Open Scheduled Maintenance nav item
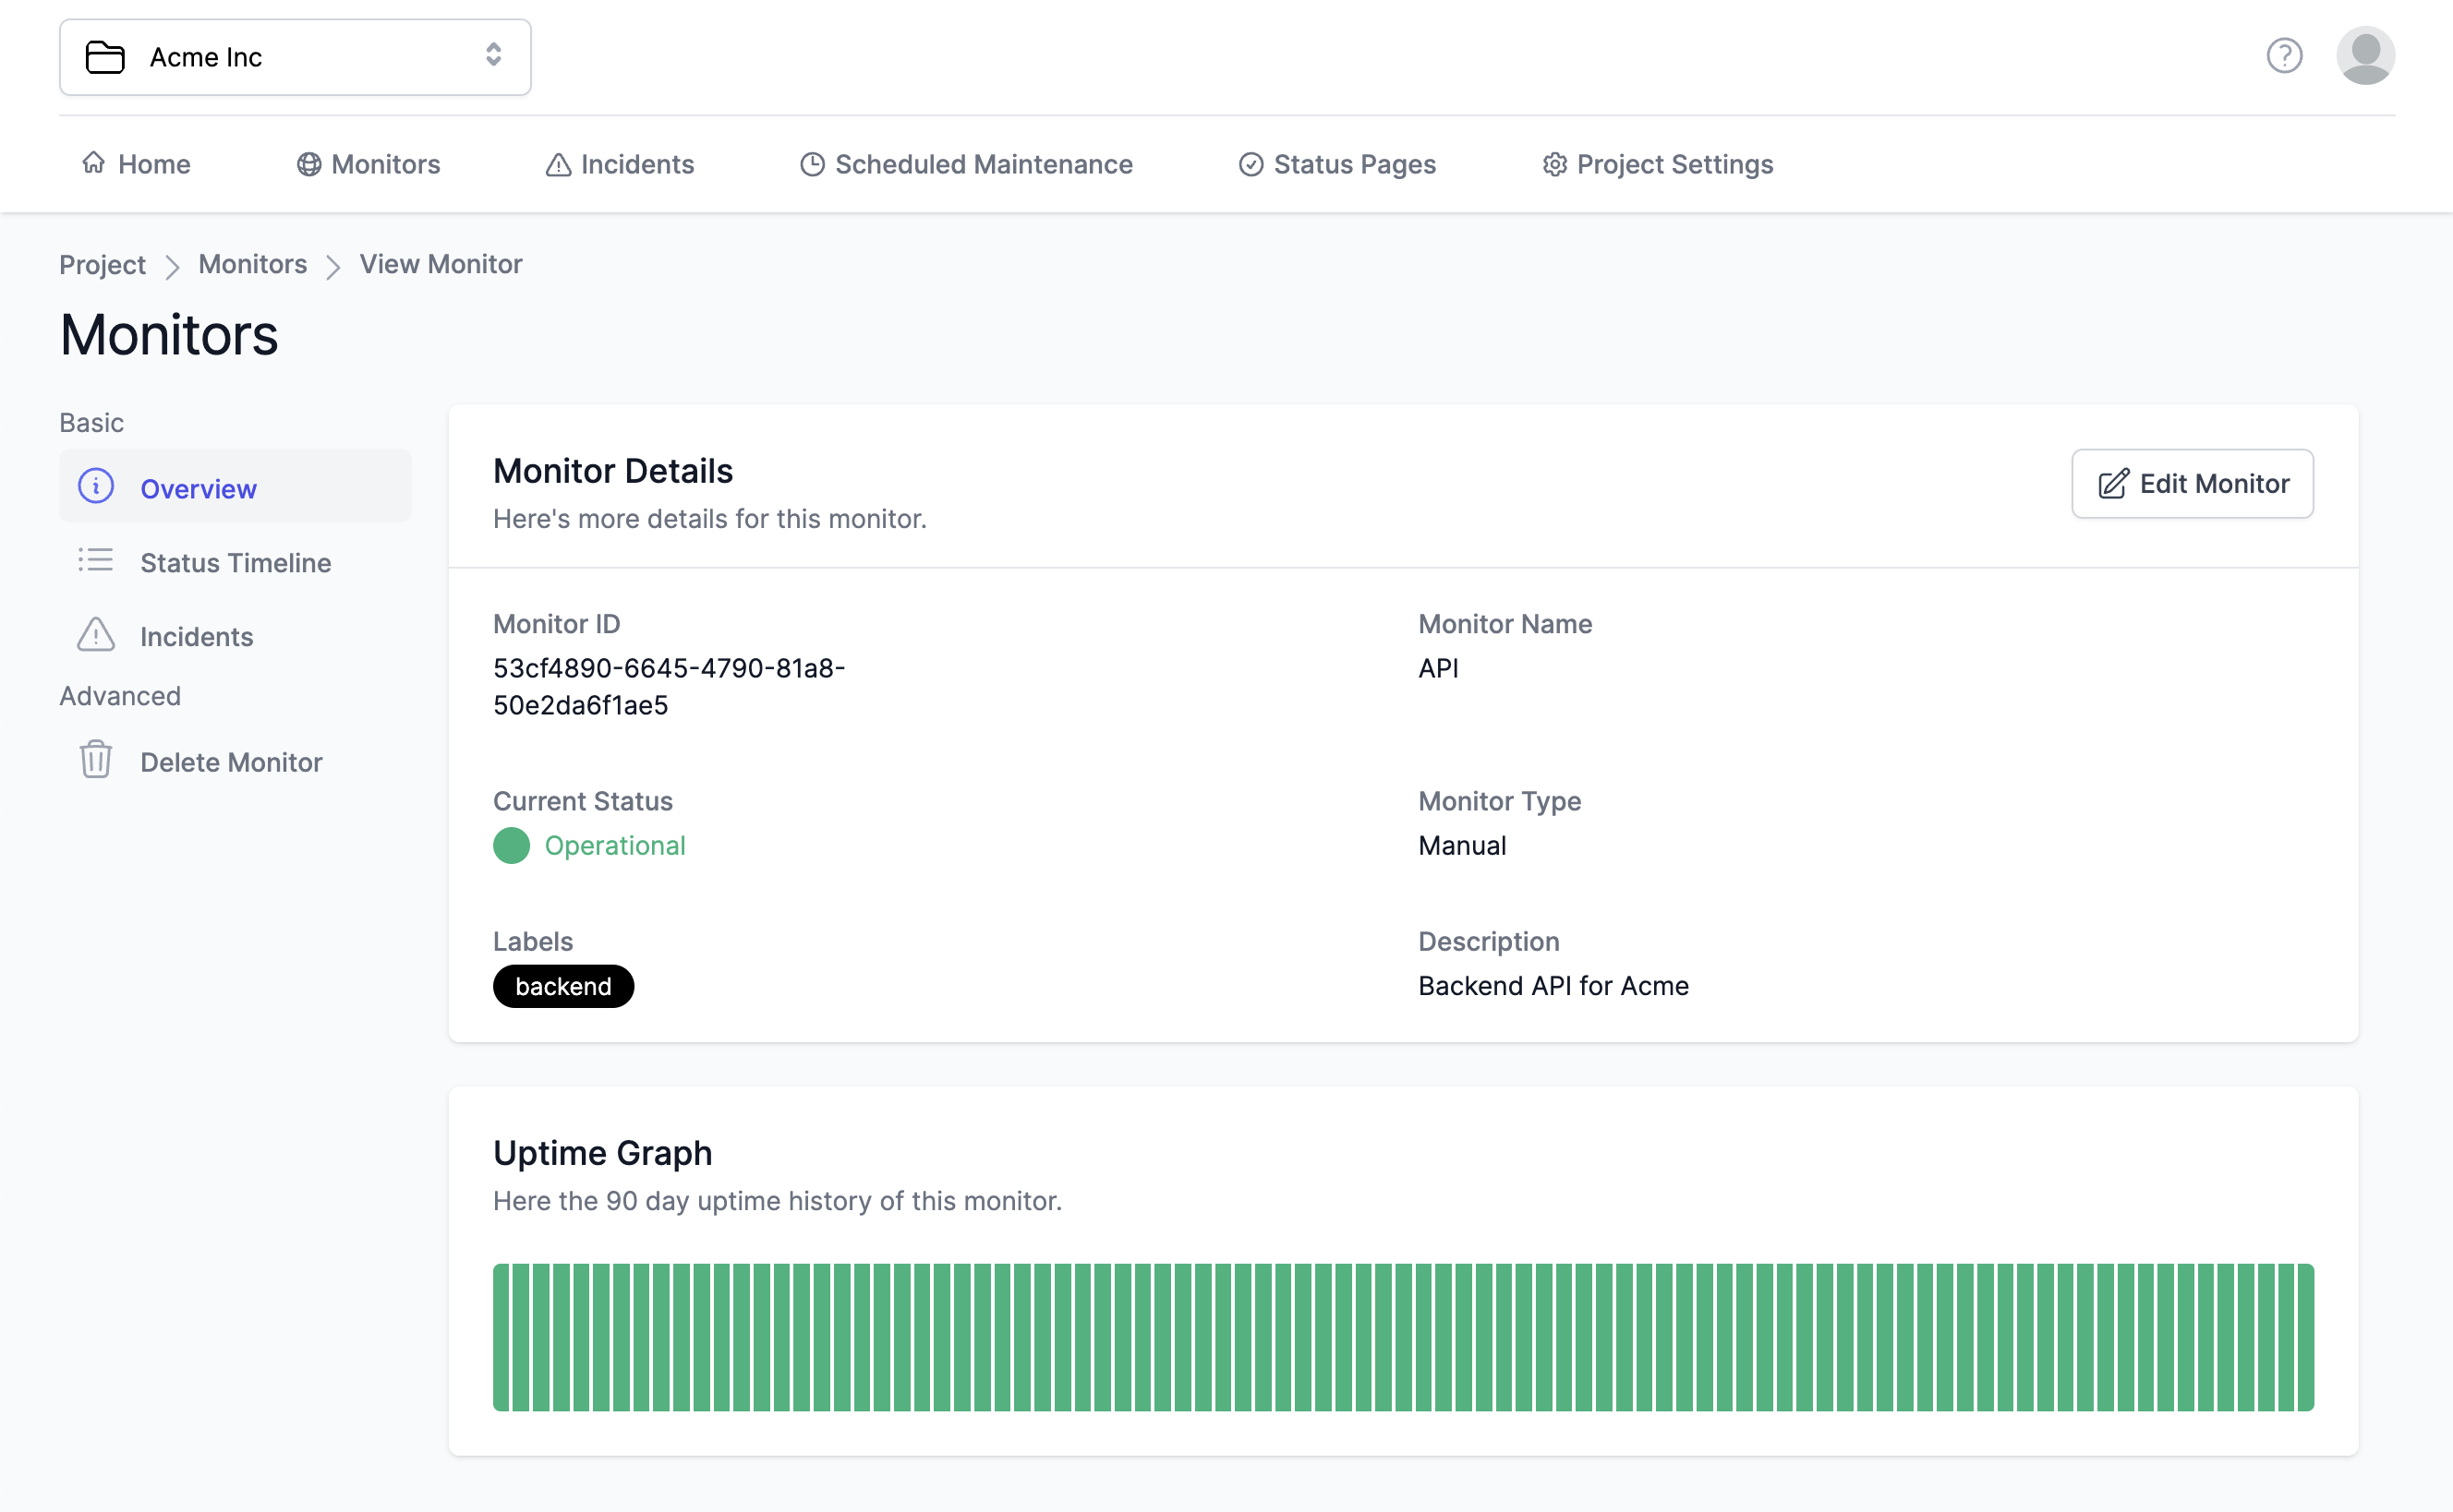 pos(966,164)
